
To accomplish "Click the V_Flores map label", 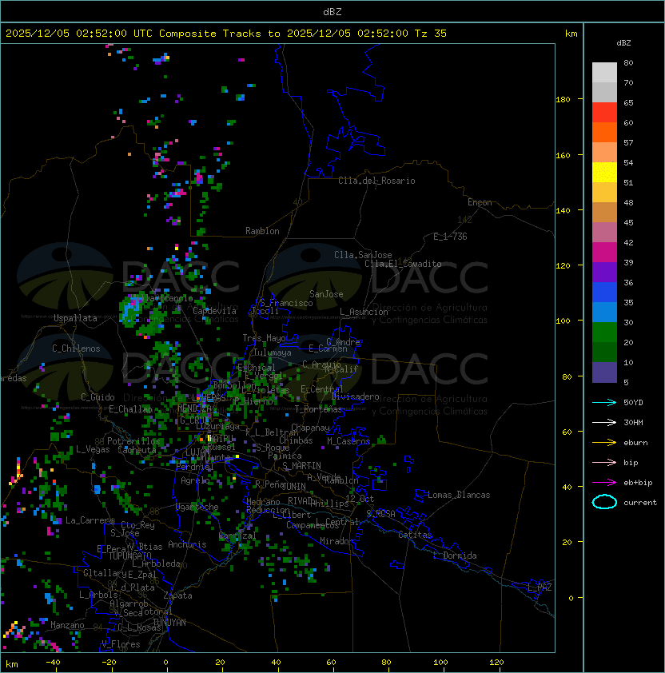I will 121,644.
